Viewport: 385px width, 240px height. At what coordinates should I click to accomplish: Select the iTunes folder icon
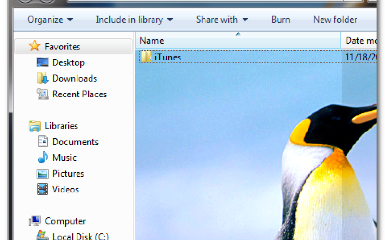coord(146,57)
